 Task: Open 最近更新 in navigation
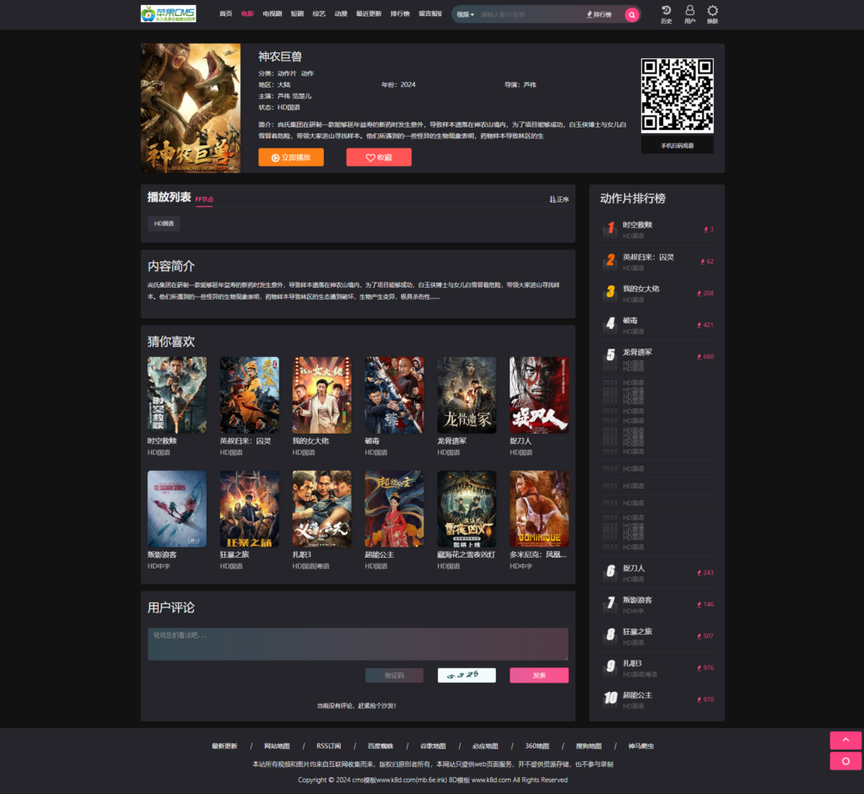[369, 14]
